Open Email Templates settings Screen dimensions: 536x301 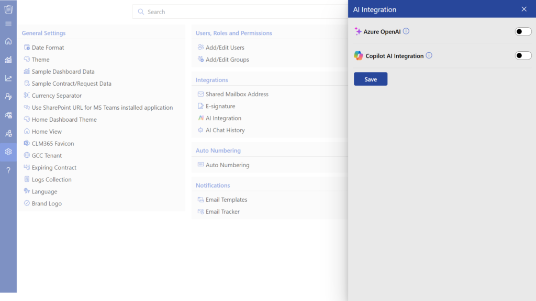226,200
